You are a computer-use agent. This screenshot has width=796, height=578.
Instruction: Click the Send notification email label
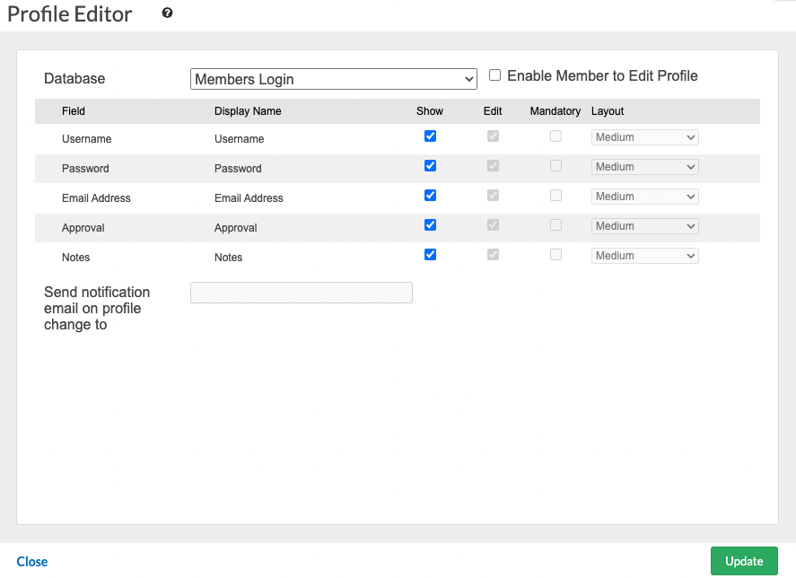click(x=97, y=309)
